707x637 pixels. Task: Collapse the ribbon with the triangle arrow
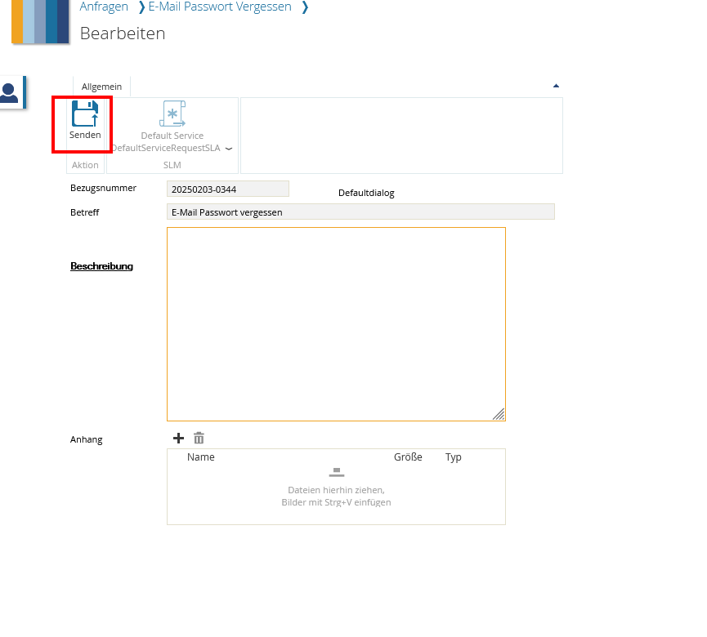click(x=556, y=86)
